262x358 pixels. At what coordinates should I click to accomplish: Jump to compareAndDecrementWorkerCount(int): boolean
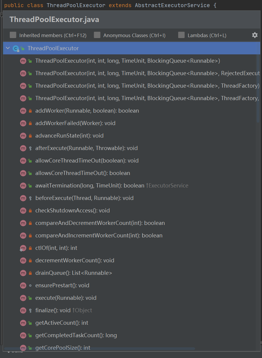click(x=100, y=223)
